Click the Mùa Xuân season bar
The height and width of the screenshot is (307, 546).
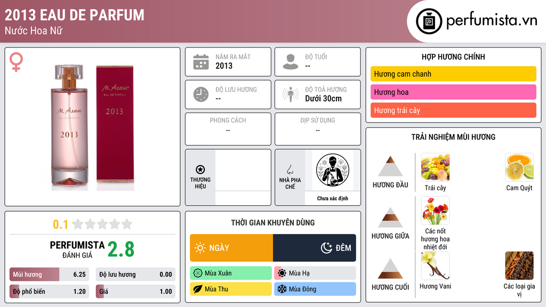click(x=231, y=273)
